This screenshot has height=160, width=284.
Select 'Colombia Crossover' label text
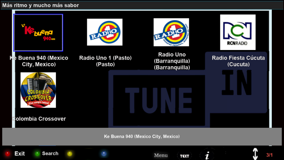pyautogui.click(x=39, y=119)
